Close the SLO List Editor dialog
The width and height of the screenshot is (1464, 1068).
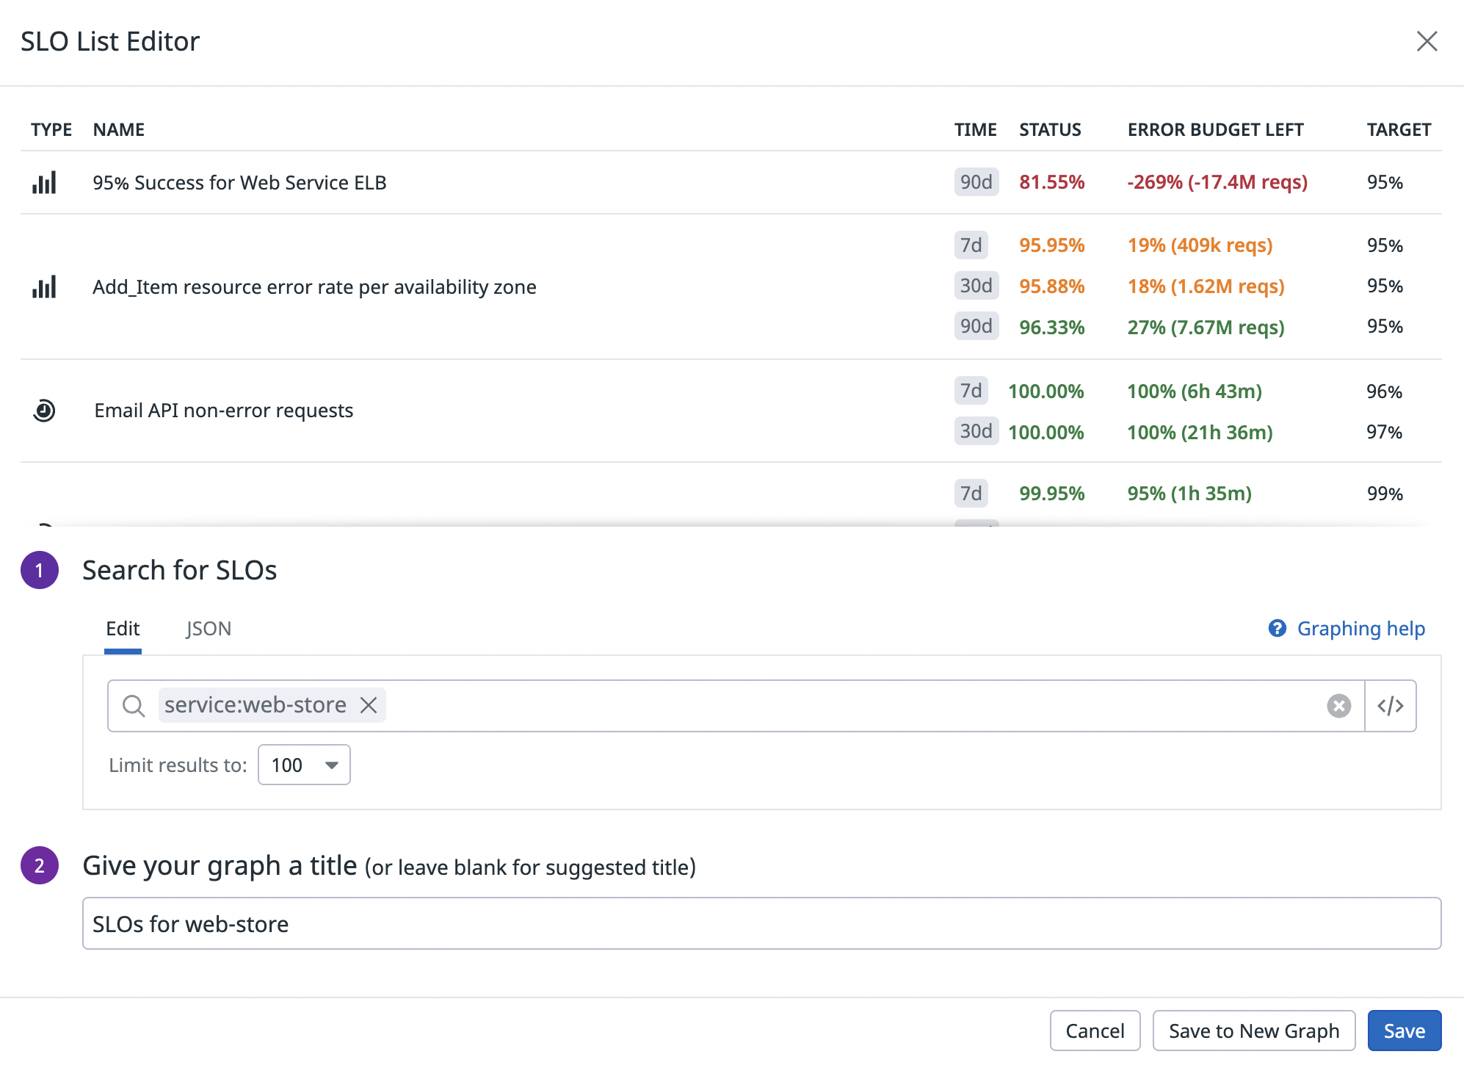coord(1427,41)
